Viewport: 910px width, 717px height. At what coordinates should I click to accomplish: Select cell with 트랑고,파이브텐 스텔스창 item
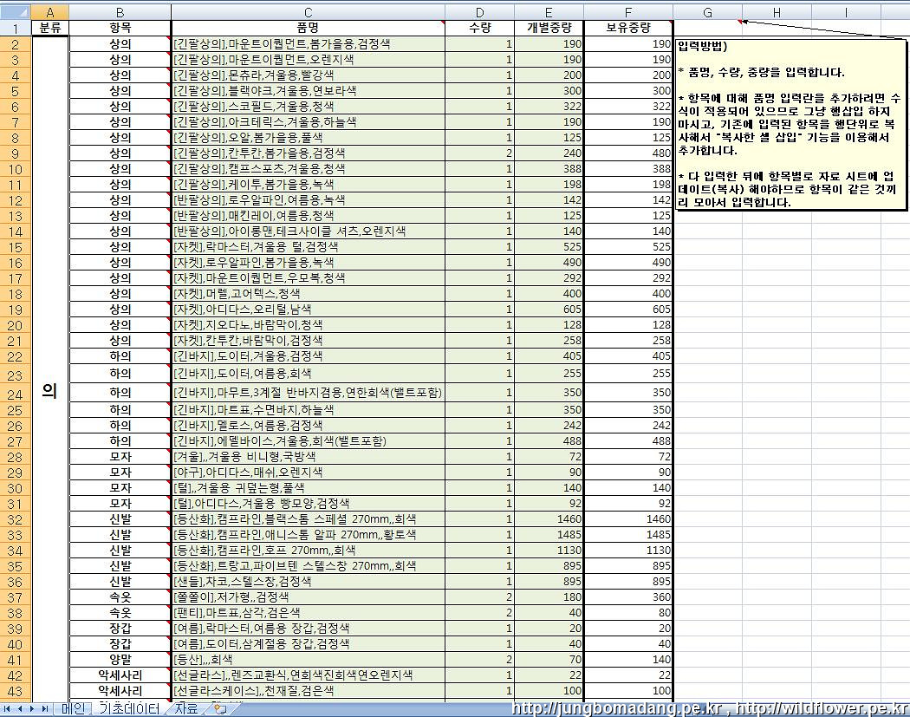pyautogui.click(x=309, y=566)
